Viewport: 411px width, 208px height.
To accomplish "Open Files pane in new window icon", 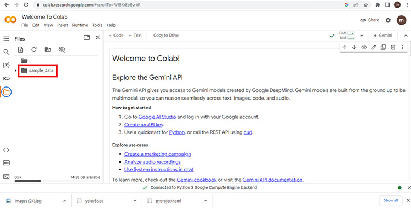I will click(x=87, y=37).
